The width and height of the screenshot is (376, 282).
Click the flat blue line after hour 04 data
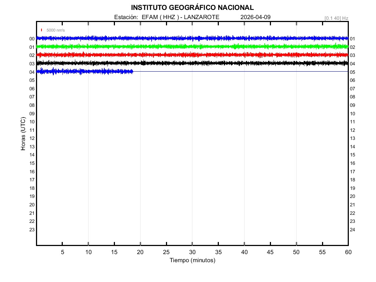point(239,72)
